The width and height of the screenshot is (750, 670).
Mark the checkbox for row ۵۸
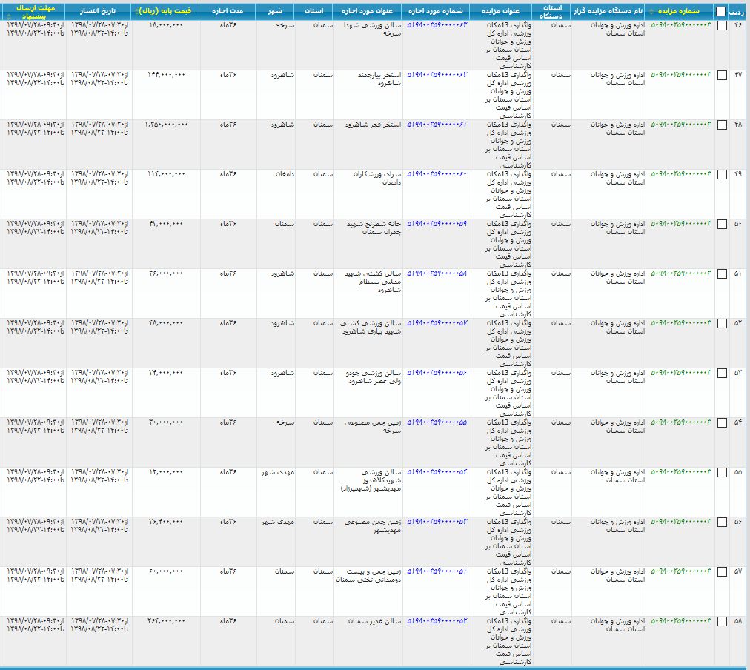(722, 622)
